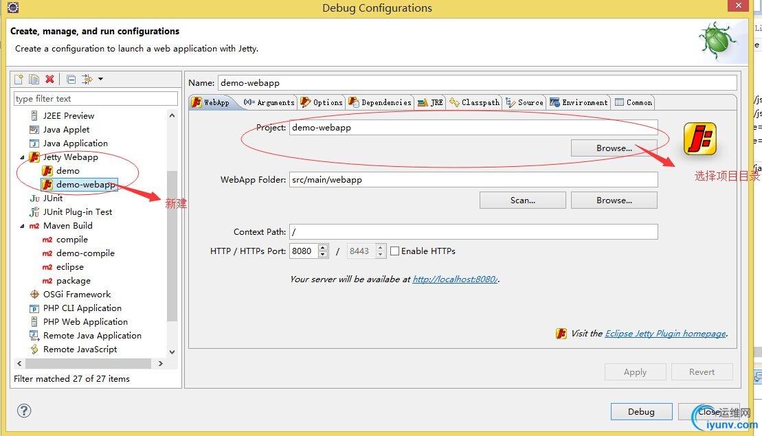762x436 pixels.
Task: Collapse the Jetty Webapp tree node
Action: tap(22, 157)
